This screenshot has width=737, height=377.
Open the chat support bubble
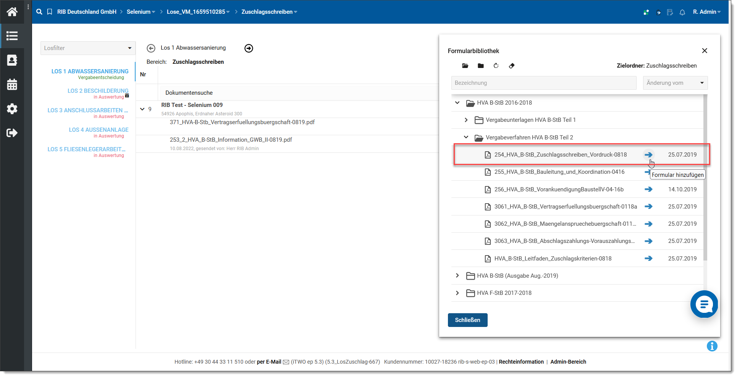pyautogui.click(x=704, y=304)
